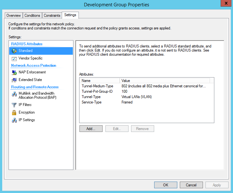This screenshot has width=233, height=193.
Task: Click the Virtual LANs (VLAN) value
Action: click(136, 97)
